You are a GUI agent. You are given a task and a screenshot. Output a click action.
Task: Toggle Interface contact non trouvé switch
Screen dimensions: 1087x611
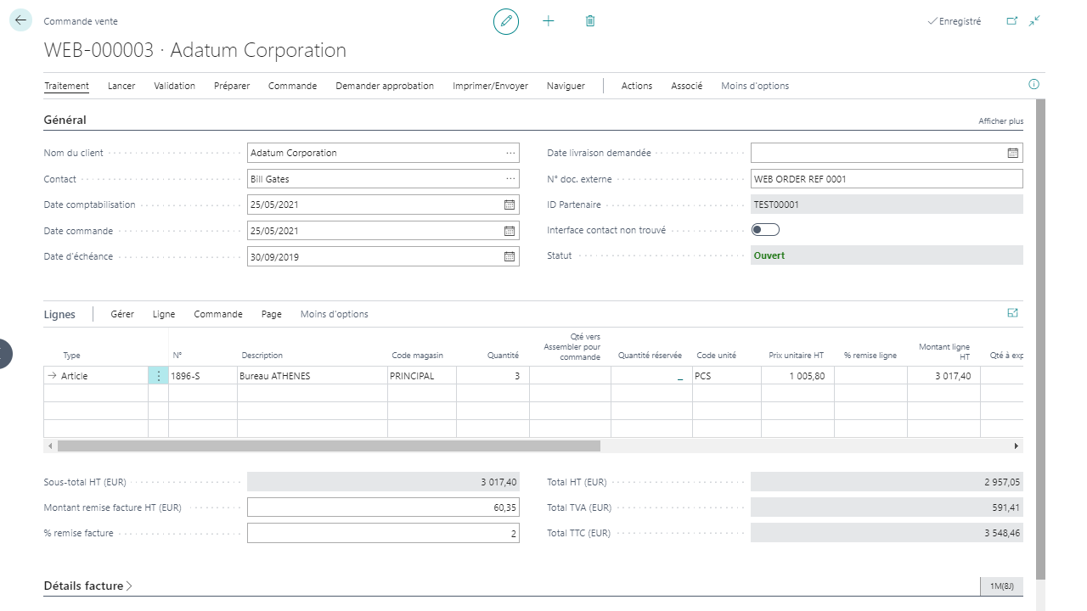[x=765, y=230]
